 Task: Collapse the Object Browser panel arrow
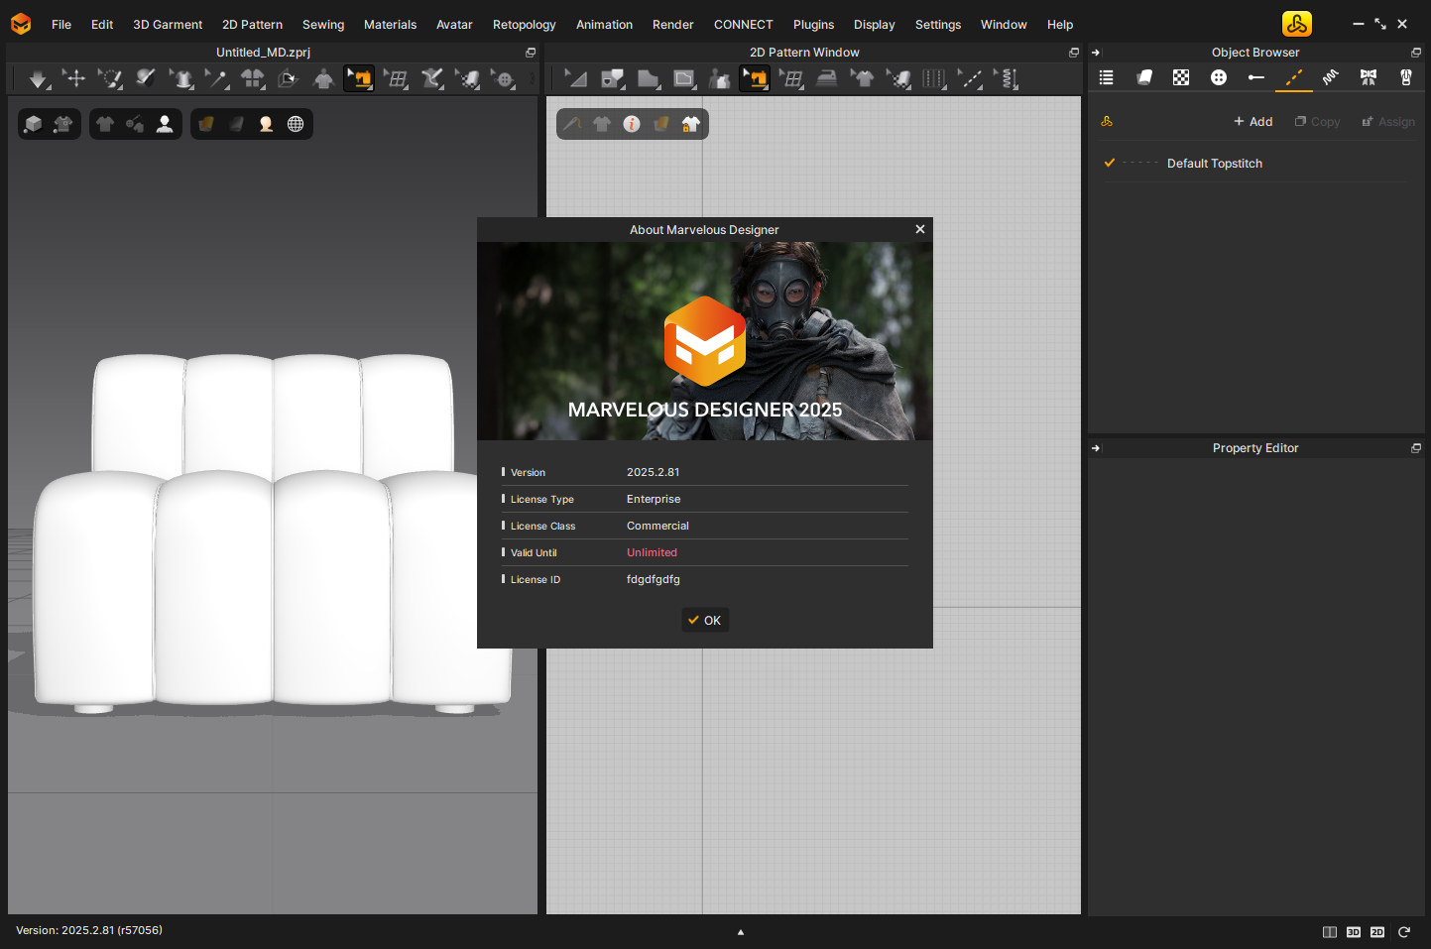click(1096, 53)
